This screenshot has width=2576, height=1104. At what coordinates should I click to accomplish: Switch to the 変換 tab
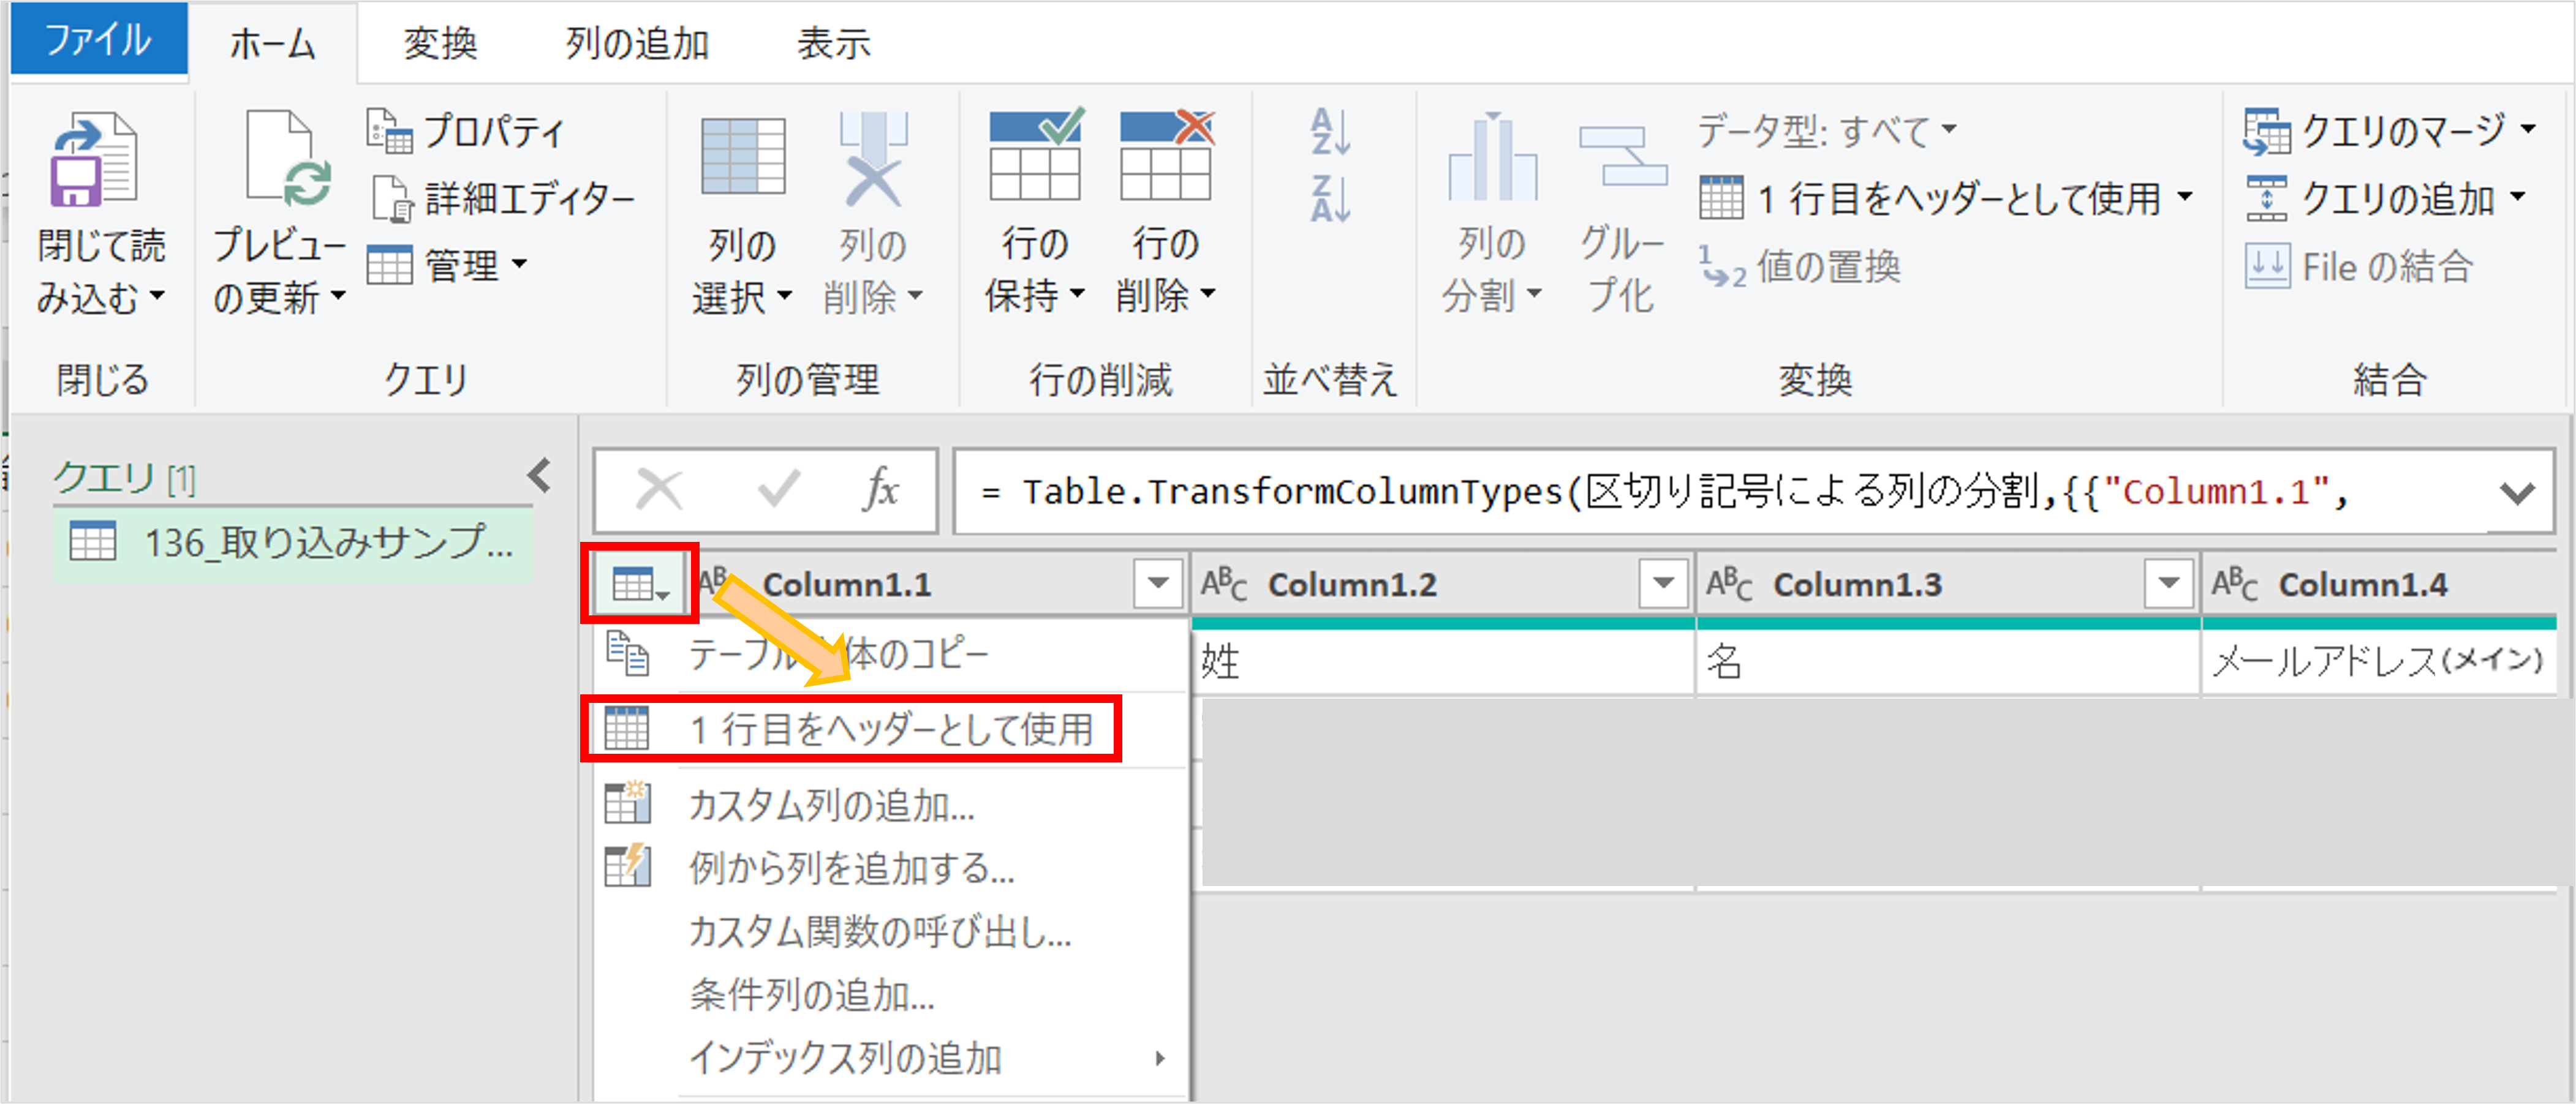[x=440, y=43]
